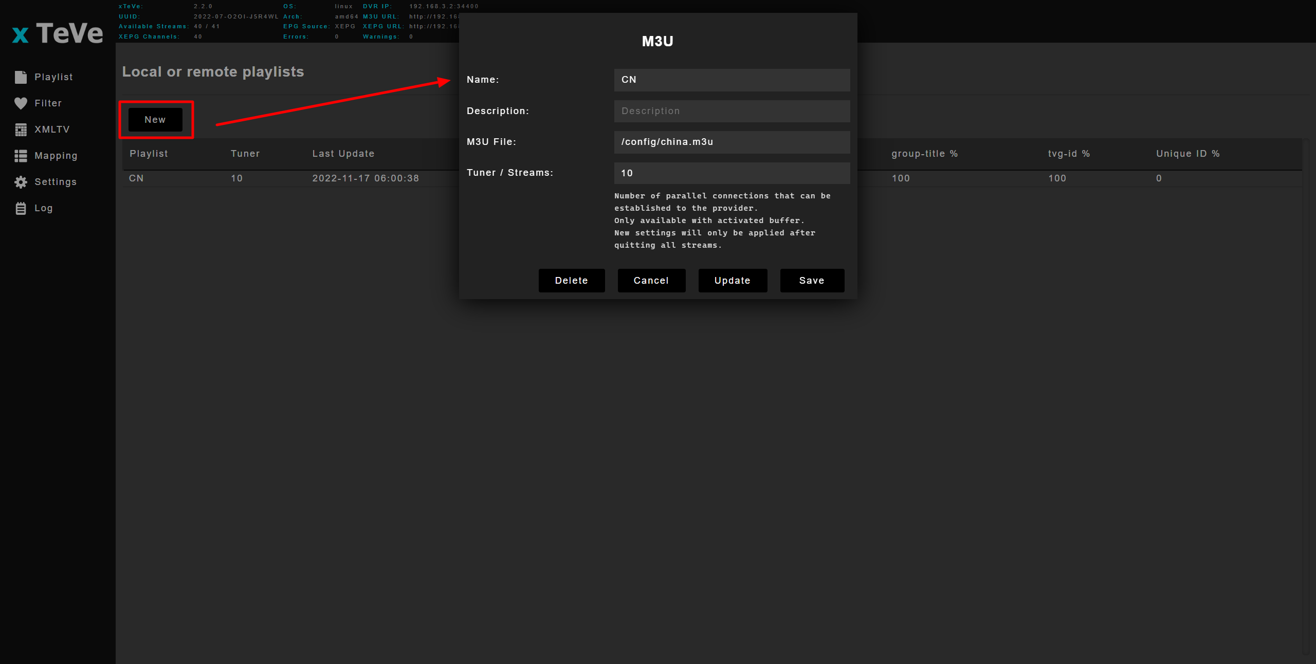Click the xTeVe logo
Screen dimensions: 1316x664
(58, 33)
